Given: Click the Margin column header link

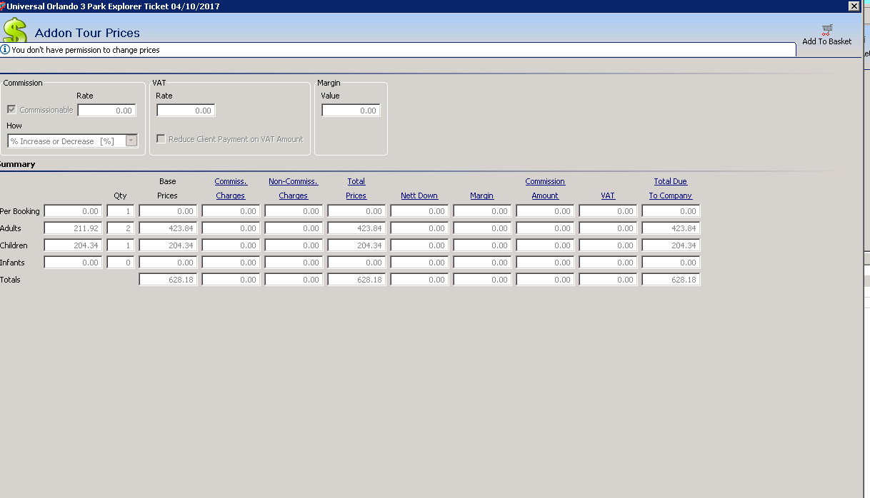Looking at the screenshot, I should click(482, 195).
